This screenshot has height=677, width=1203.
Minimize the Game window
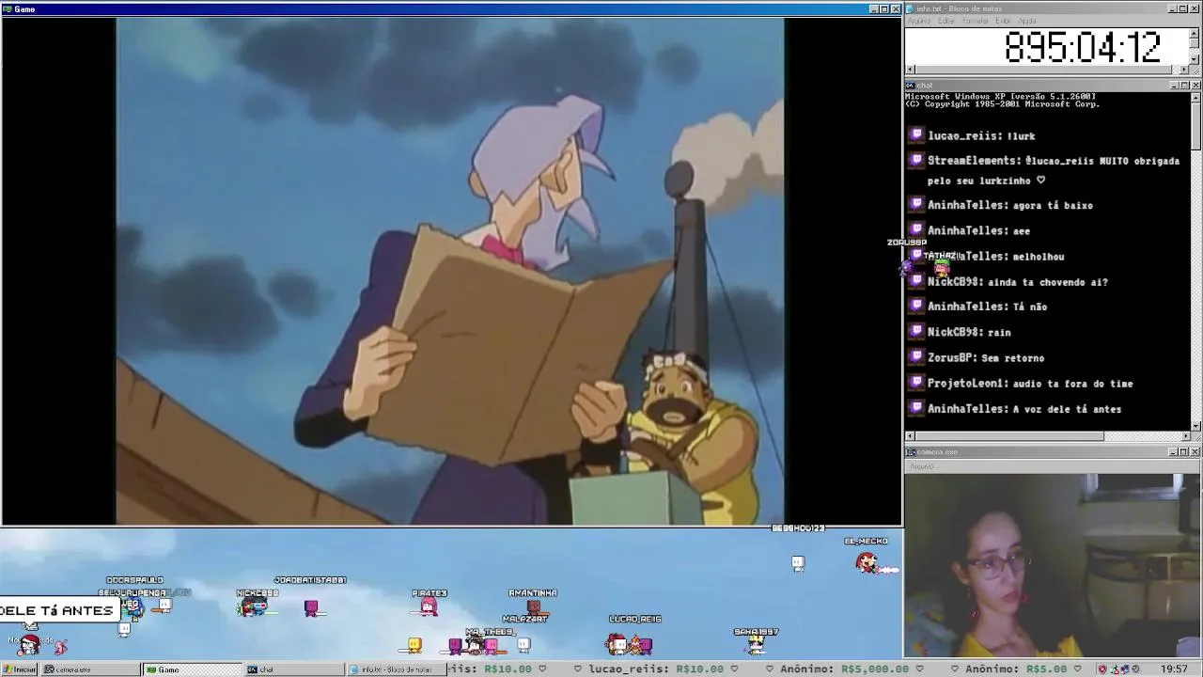coord(873,9)
